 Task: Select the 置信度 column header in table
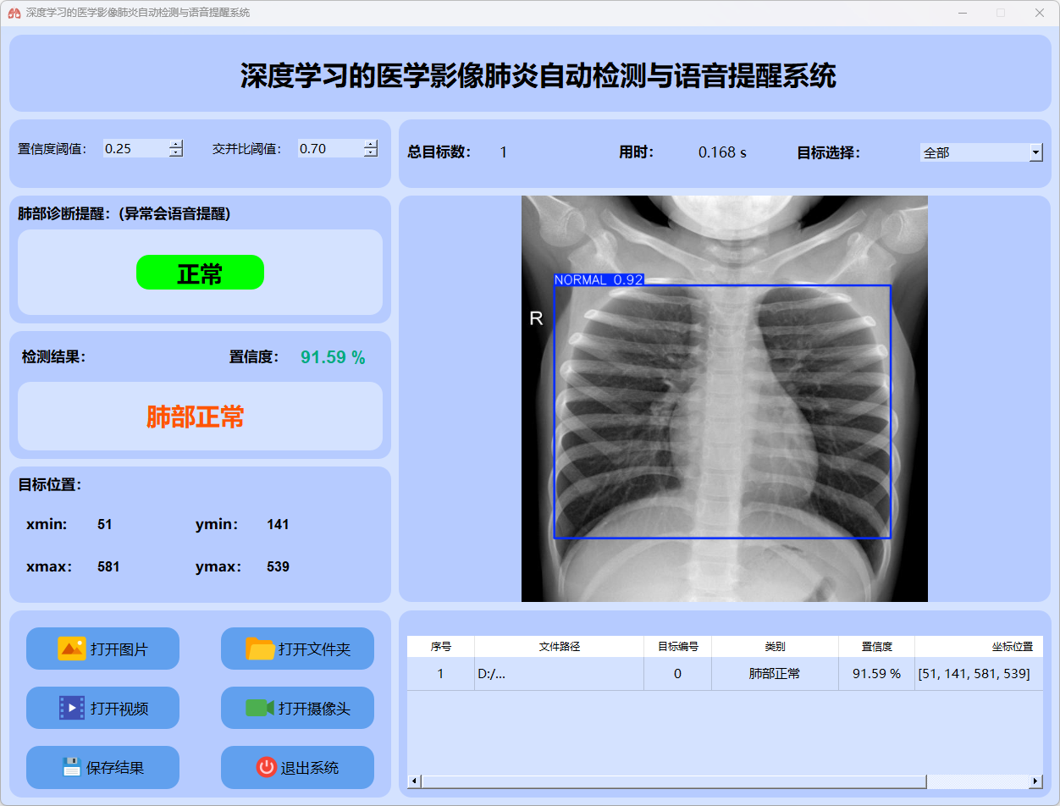(877, 646)
